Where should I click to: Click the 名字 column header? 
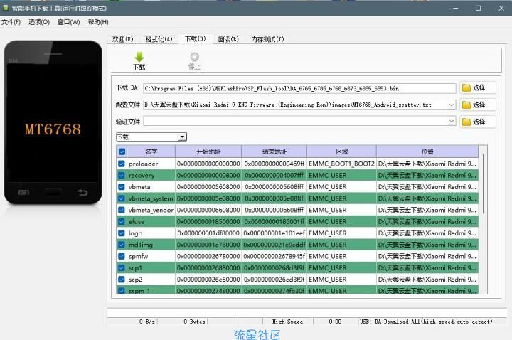click(x=151, y=152)
